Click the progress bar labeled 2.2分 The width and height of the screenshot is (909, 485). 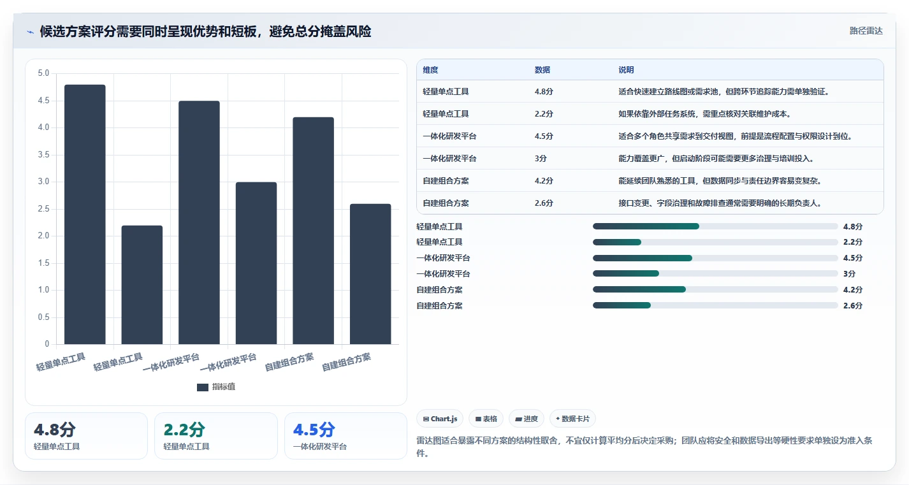click(715, 242)
